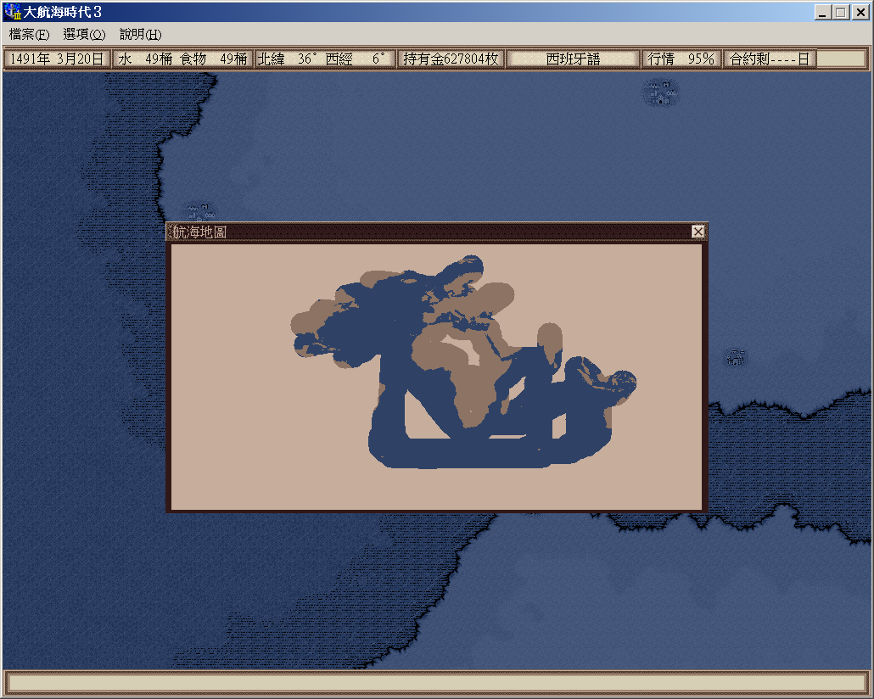The image size is (874, 699).
Task: Close the 航海地圖 map window
Action: (x=698, y=232)
